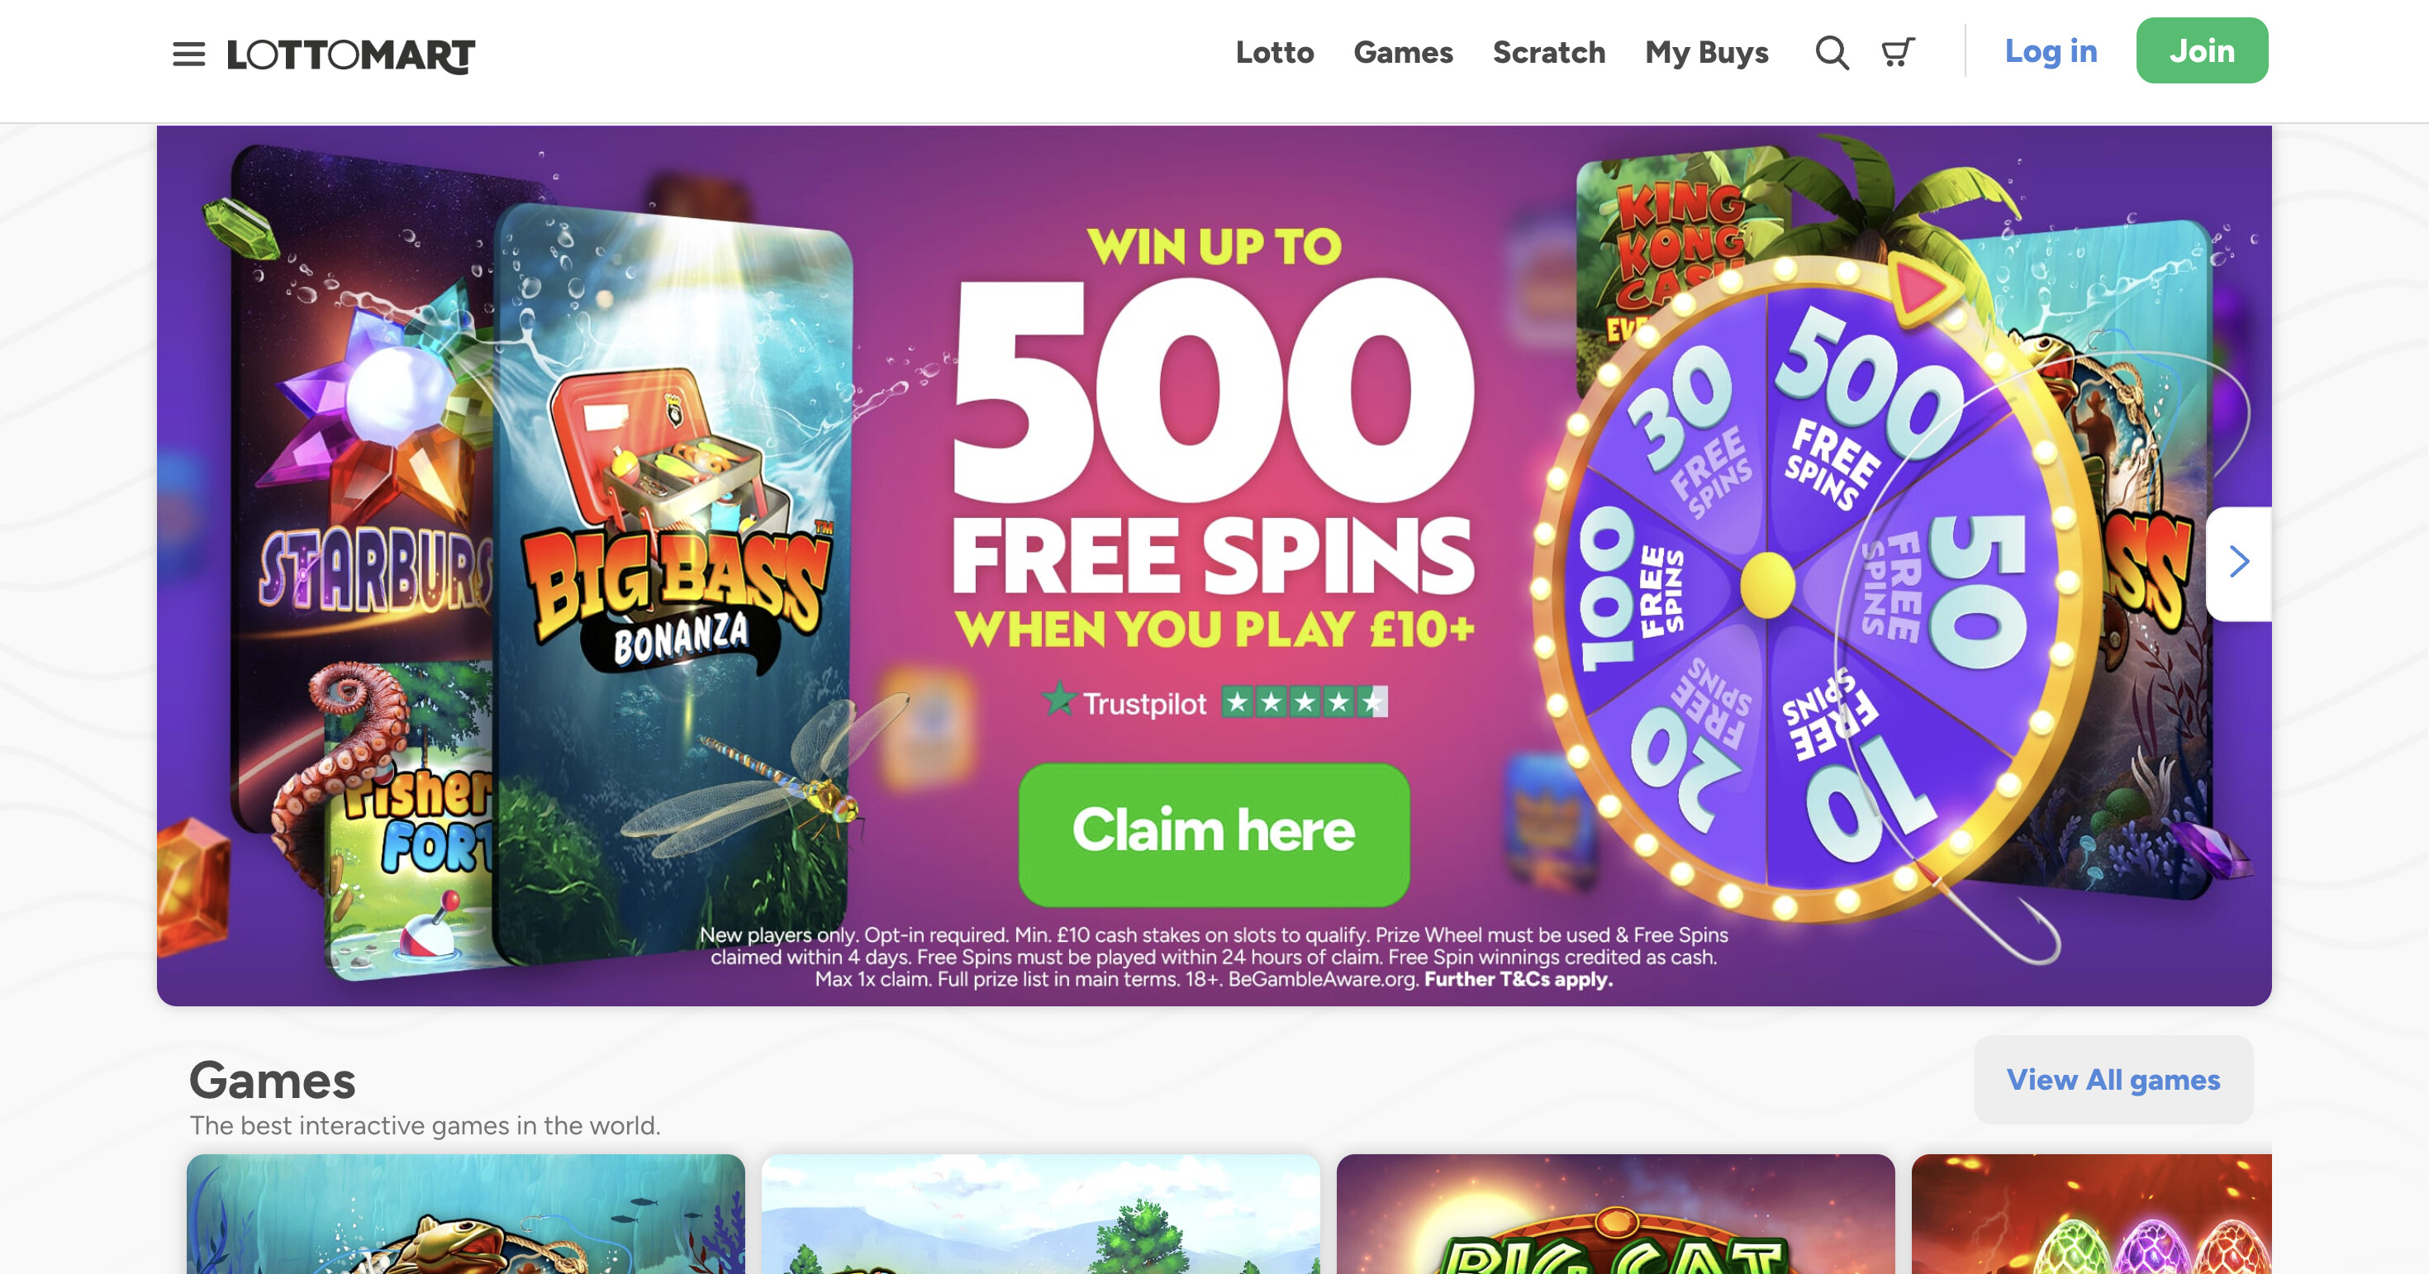
Task: Click the Lottomart logo
Action: tap(351, 55)
